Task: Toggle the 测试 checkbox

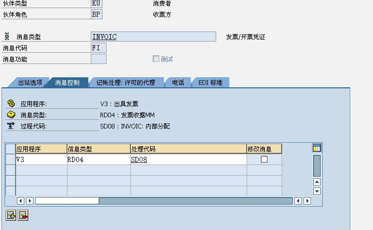Action: [156, 59]
